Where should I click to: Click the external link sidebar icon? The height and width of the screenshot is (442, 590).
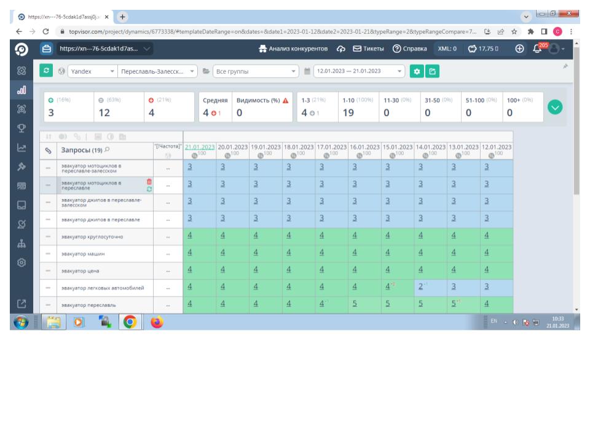coord(22,304)
